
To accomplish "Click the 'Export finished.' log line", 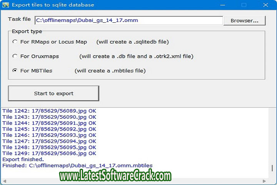I will click(23, 159).
